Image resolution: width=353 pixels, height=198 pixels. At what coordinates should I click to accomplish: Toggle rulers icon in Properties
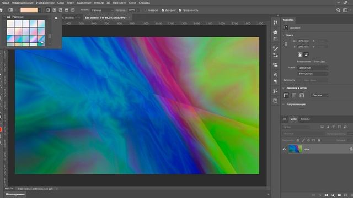click(286, 95)
